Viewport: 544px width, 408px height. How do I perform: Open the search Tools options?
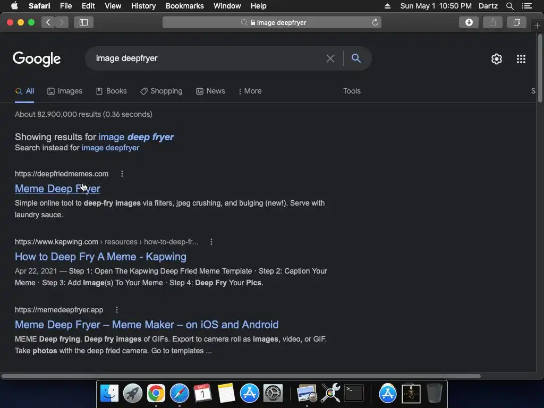352,91
